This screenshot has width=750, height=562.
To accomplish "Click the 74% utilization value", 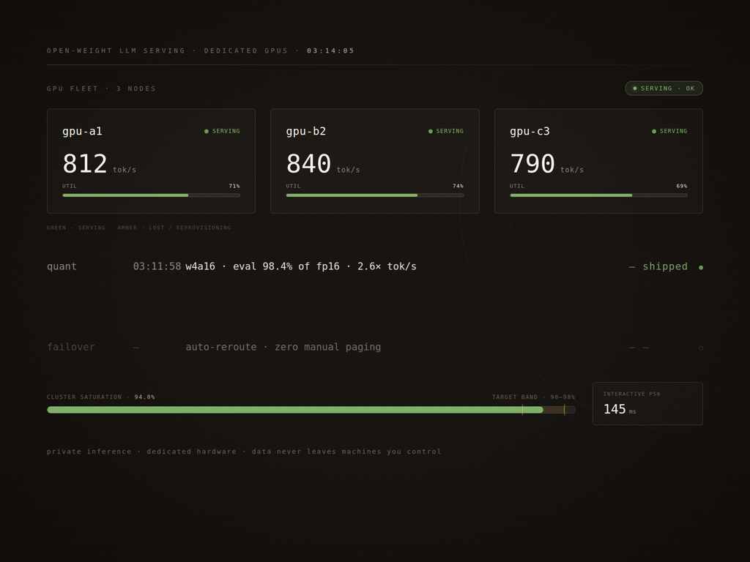I will (458, 186).
